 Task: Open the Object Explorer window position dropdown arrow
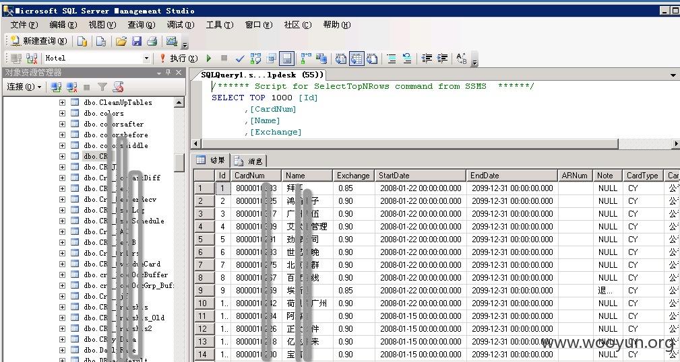tap(159, 73)
